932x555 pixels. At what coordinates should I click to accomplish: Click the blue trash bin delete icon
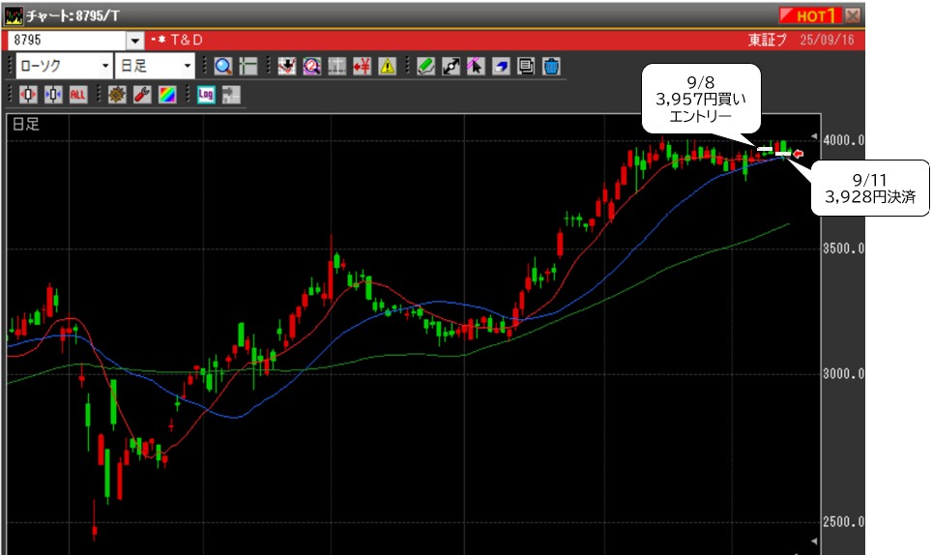[x=552, y=66]
